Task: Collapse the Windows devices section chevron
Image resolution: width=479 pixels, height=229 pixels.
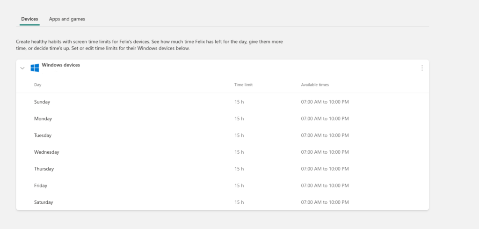Action: pos(22,68)
